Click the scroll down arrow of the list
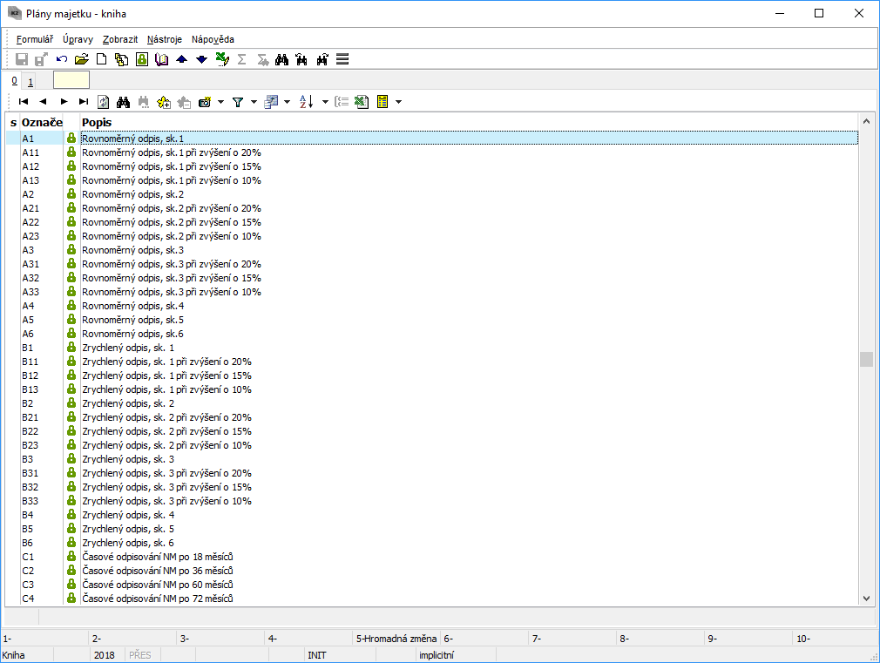This screenshot has height=663, width=880. [x=866, y=599]
